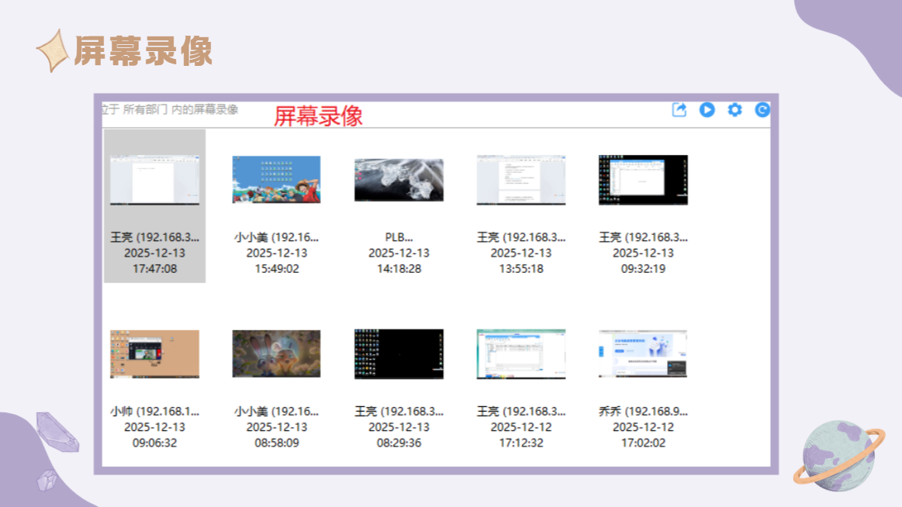Click the blue refresh icon

click(x=762, y=110)
